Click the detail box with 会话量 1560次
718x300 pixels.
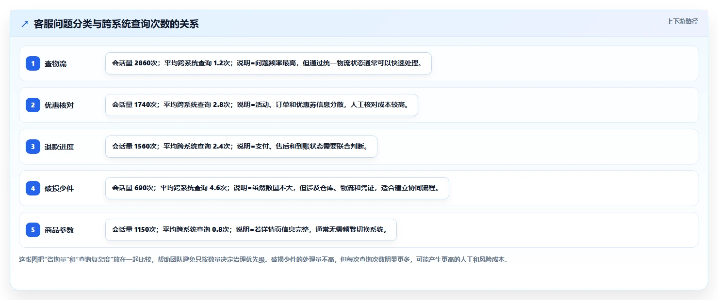click(241, 147)
